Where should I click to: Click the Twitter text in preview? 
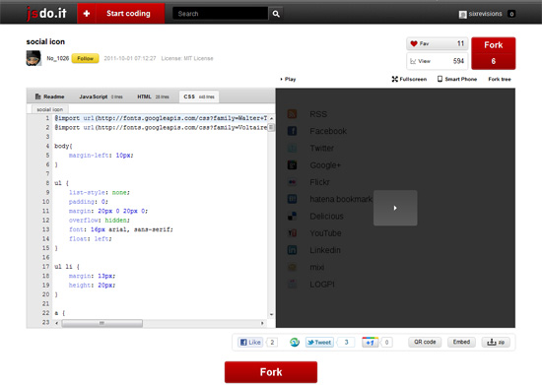pyautogui.click(x=322, y=148)
